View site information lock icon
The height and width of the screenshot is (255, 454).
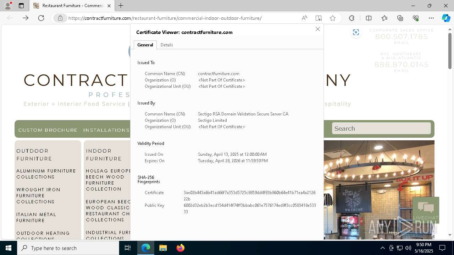[x=60, y=18]
